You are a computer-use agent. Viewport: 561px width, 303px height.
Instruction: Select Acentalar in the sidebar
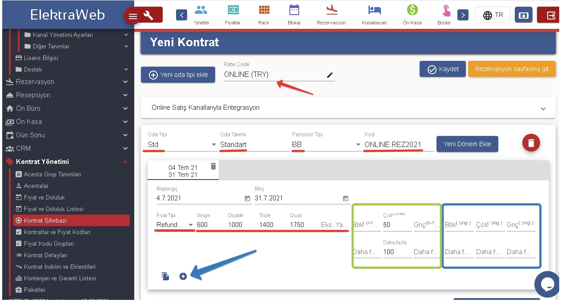36,186
